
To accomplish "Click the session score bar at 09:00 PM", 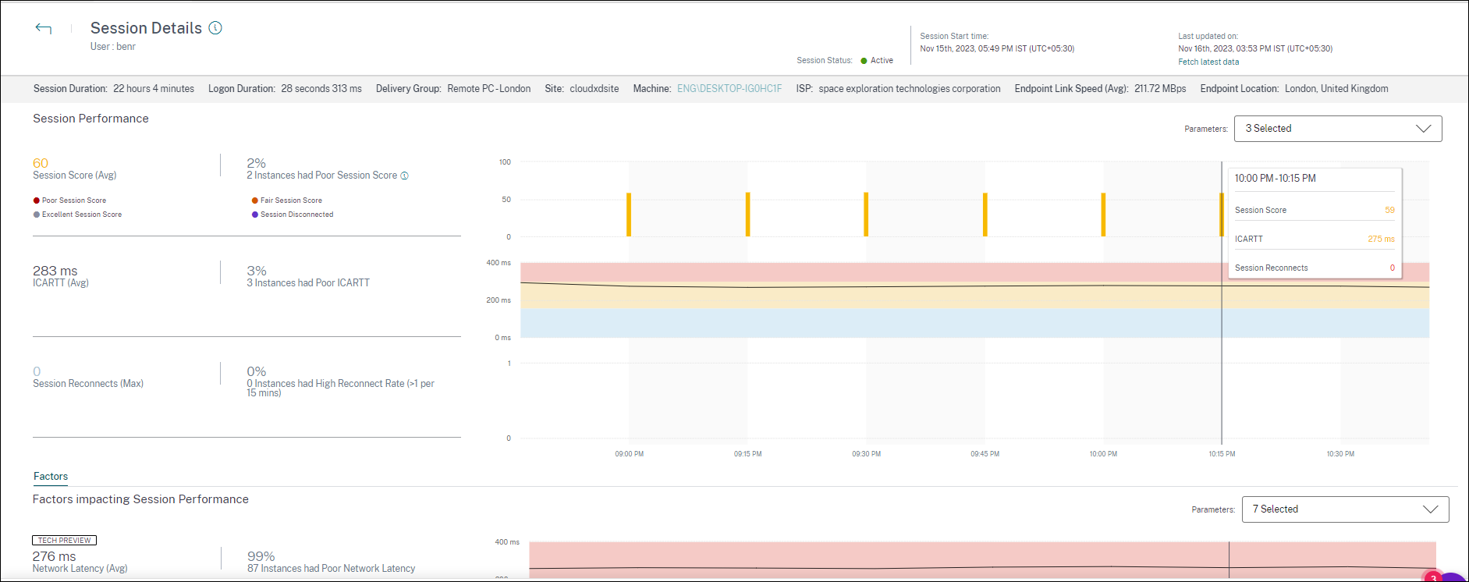I will click(629, 215).
